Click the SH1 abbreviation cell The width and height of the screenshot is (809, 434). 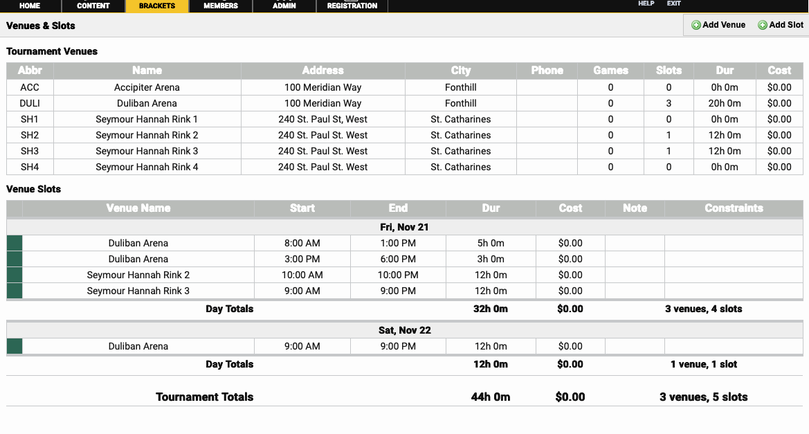[x=30, y=119]
